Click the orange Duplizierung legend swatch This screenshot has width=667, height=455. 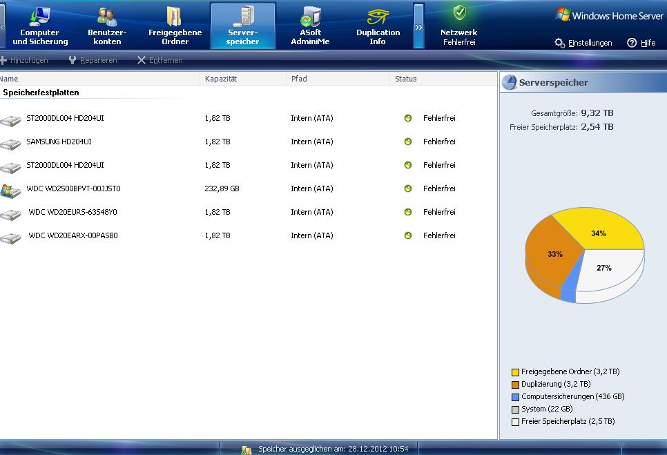515,385
